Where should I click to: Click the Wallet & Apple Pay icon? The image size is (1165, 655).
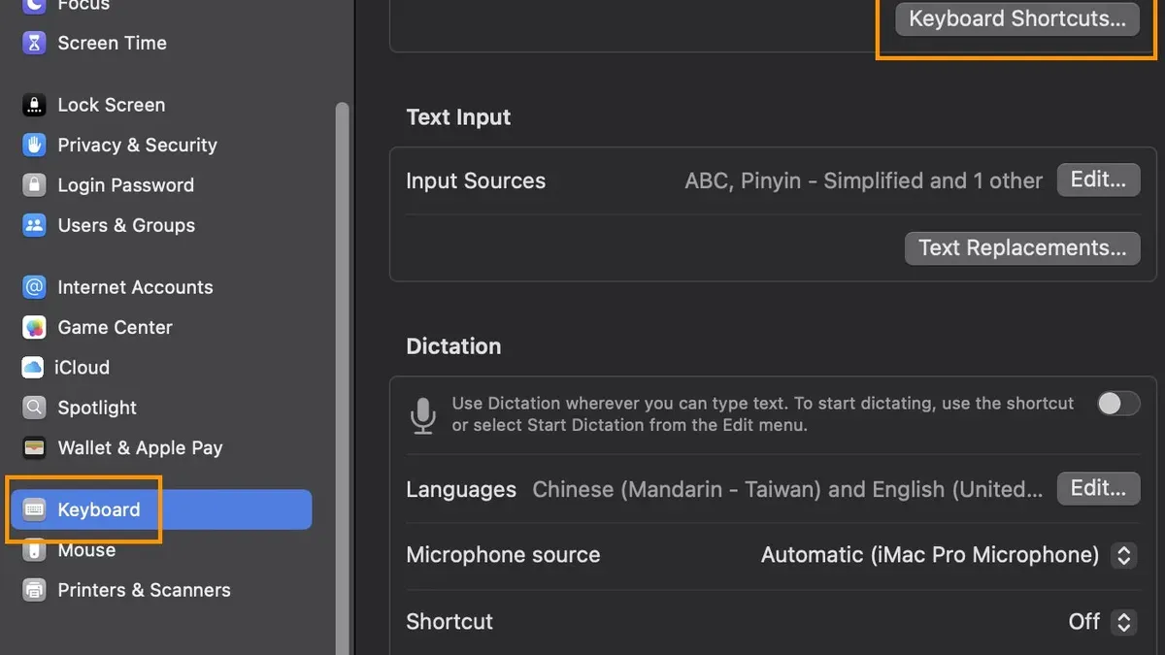point(35,448)
